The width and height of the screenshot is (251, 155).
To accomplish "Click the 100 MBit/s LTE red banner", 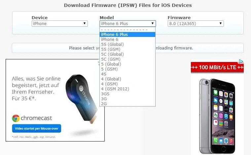I will (x=217, y=67).
